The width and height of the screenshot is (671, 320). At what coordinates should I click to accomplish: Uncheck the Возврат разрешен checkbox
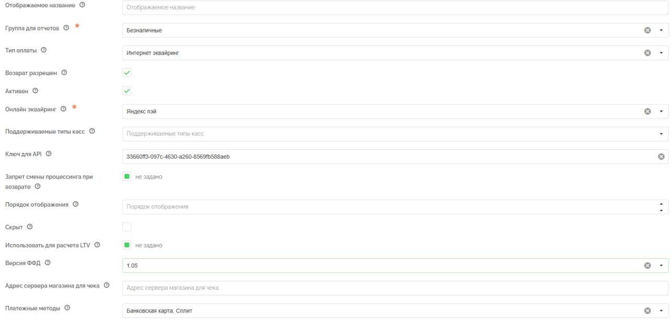click(x=127, y=73)
